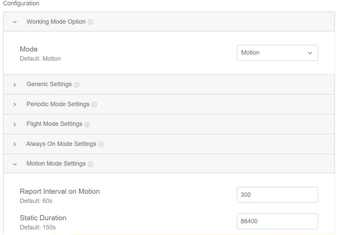Click info icon beside Motion Mode Settings

click(91, 164)
